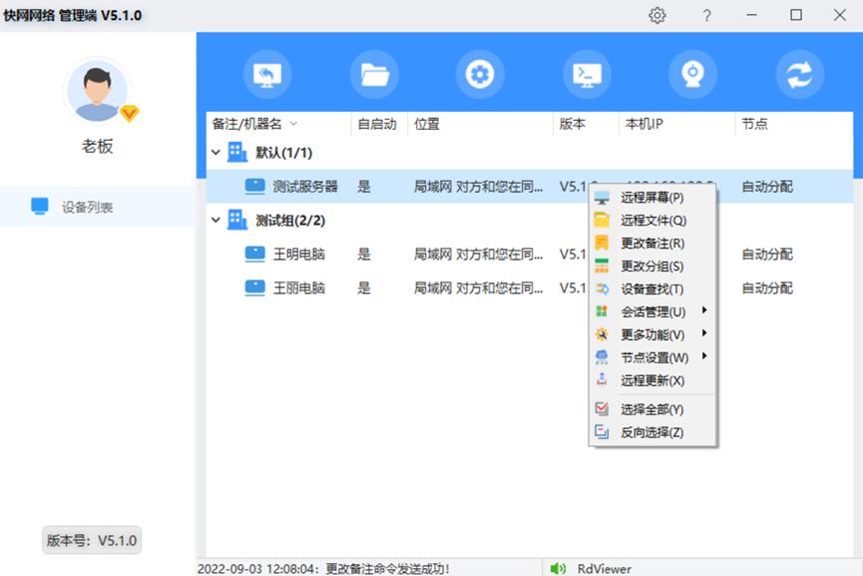Select the webcam monitoring toolbar icon
The height and width of the screenshot is (576, 863).
[692, 73]
